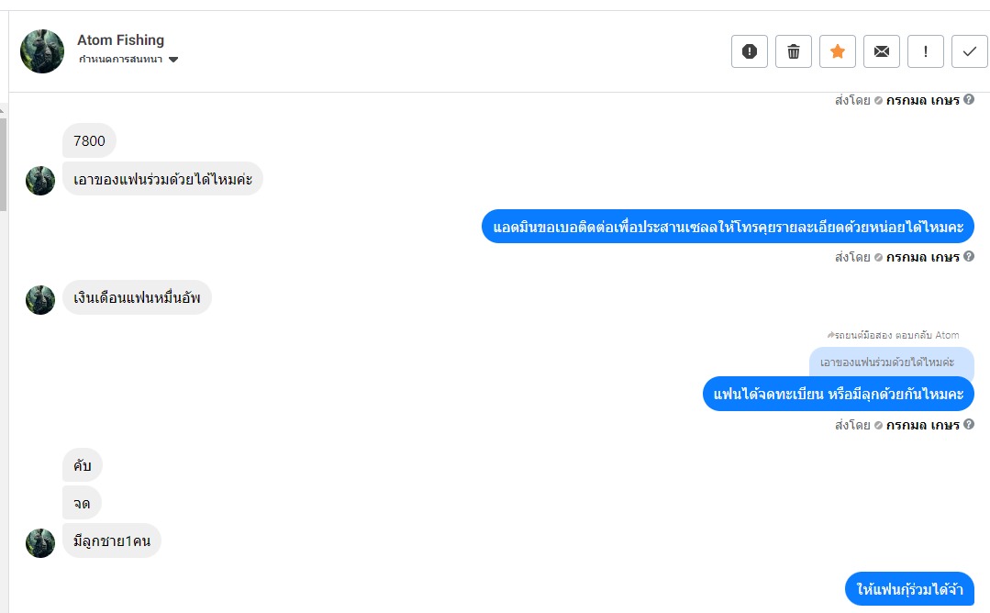Image resolution: width=990 pixels, height=613 pixels.
Task: Click the จด message bubble
Action: (x=82, y=503)
